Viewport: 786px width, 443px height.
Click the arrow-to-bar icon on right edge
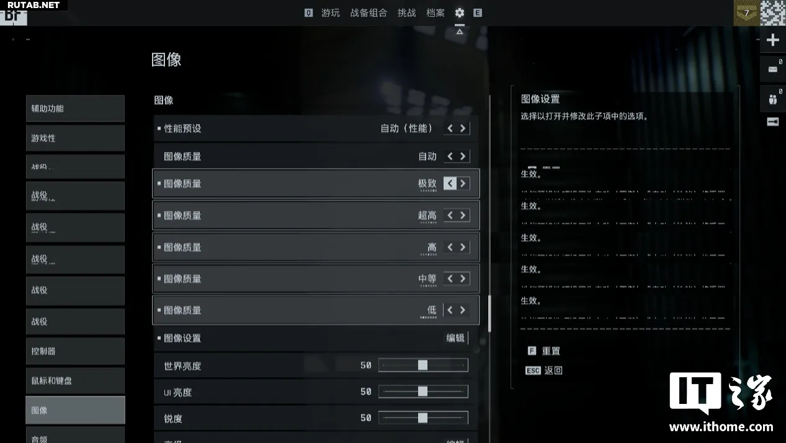point(772,122)
